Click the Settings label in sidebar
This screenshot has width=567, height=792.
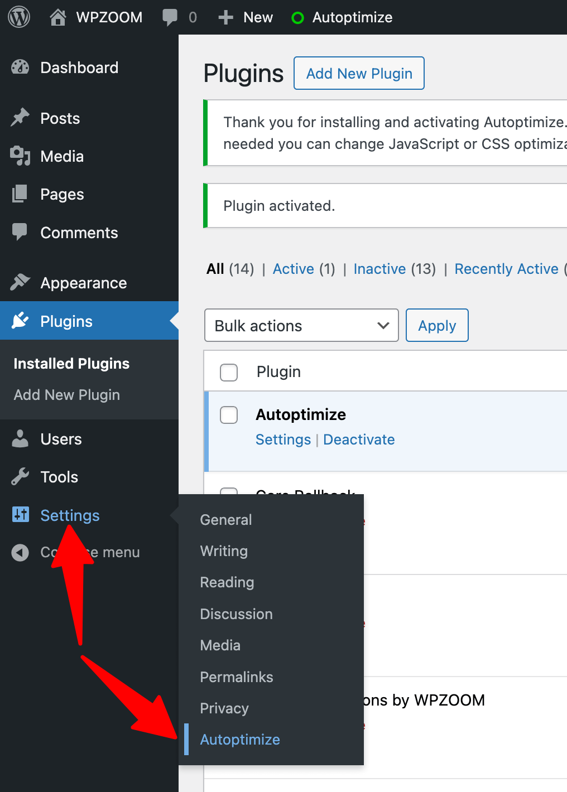coord(70,515)
